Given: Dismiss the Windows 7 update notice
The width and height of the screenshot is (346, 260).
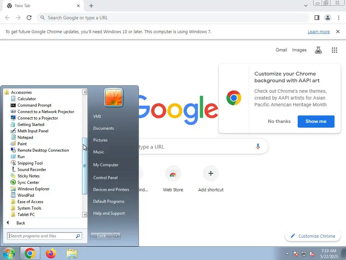Looking at the screenshot, I should [x=338, y=31].
